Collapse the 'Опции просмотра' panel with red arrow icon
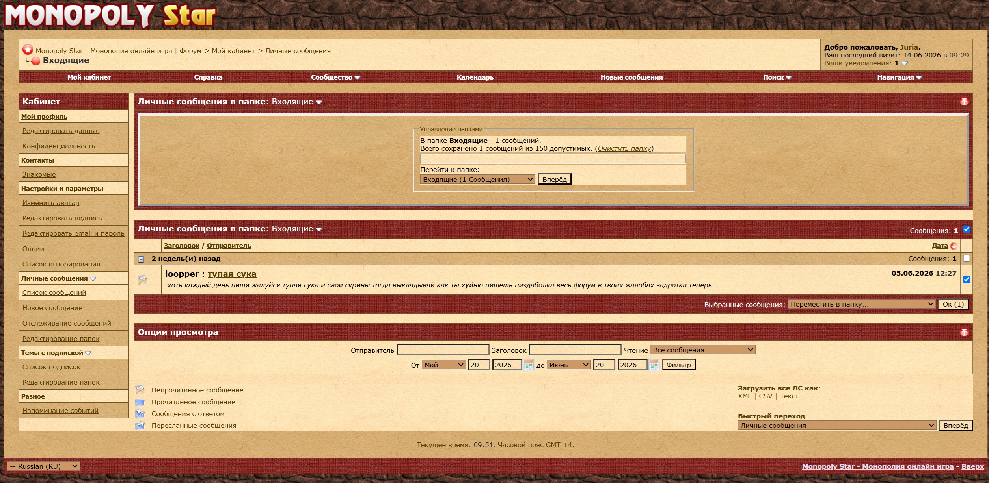The width and height of the screenshot is (989, 483). click(964, 332)
